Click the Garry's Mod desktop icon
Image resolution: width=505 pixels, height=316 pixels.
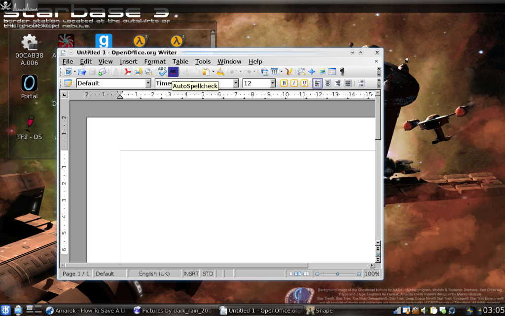(x=104, y=41)
